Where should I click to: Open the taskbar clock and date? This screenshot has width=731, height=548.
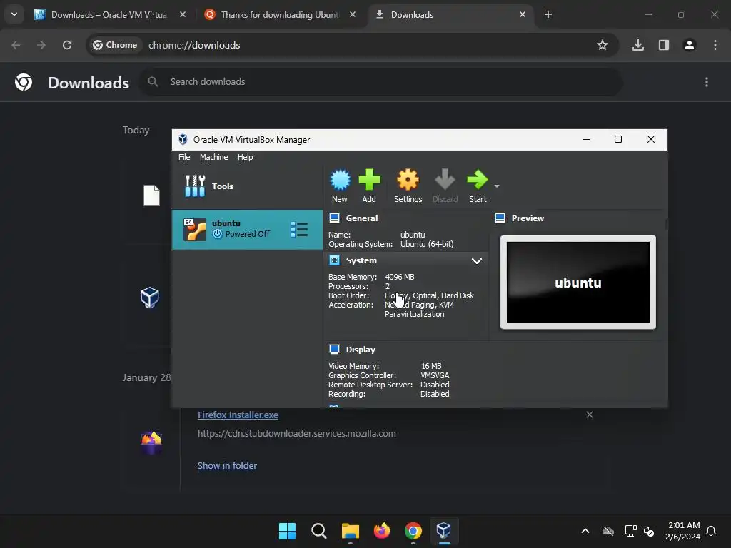(683, 531)
